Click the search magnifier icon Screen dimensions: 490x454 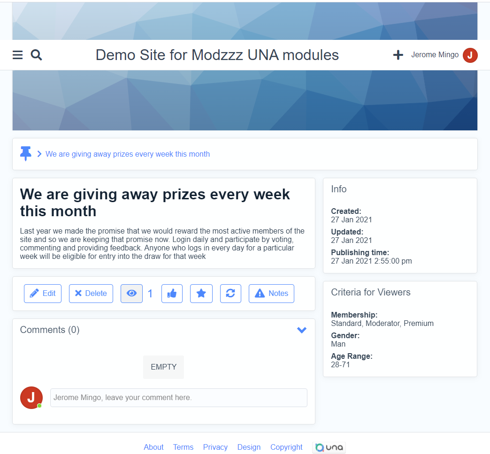pos(36,55)
